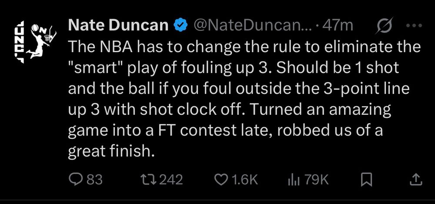Click the Nate Duncan display name
Viewport: 435px width, 204px height.
[x=118, y=26]
